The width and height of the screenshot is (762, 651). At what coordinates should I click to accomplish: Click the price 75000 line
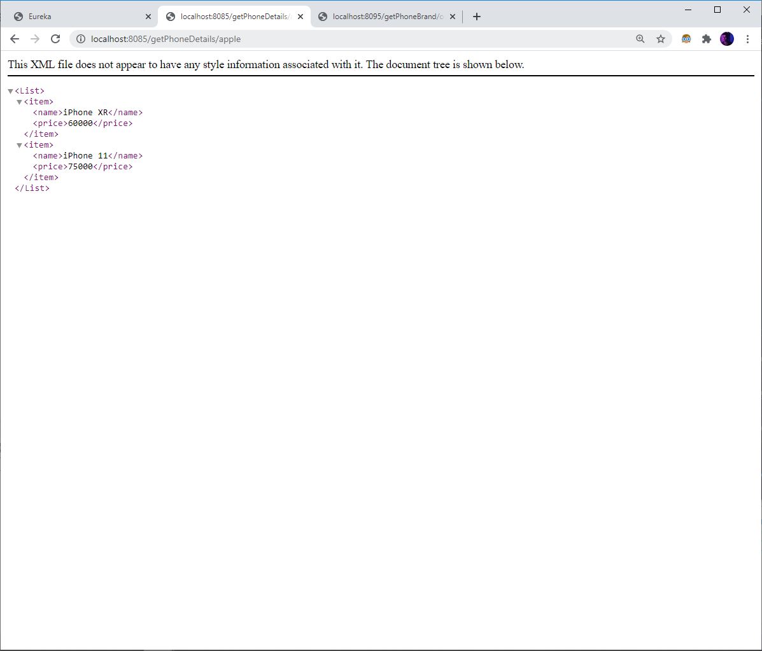pos(83,166)
